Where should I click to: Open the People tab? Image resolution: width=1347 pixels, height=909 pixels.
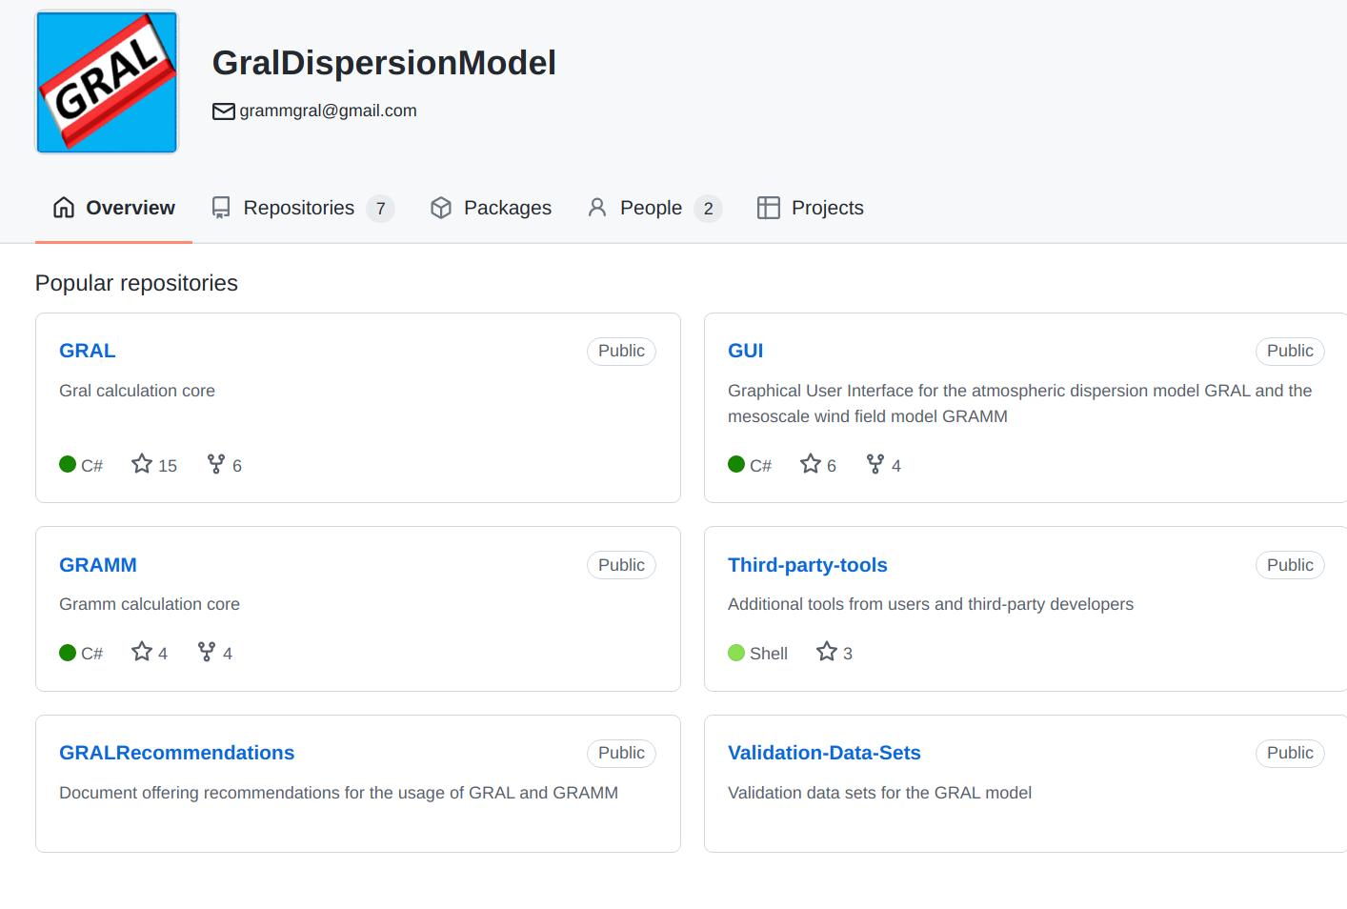[x=653, y=208]
